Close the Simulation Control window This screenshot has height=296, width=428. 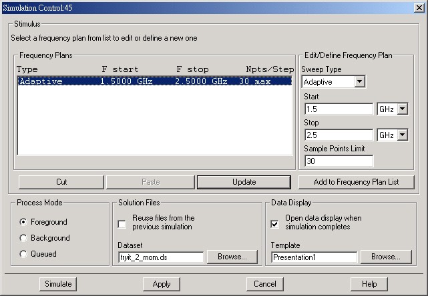[x=419, y=7]
